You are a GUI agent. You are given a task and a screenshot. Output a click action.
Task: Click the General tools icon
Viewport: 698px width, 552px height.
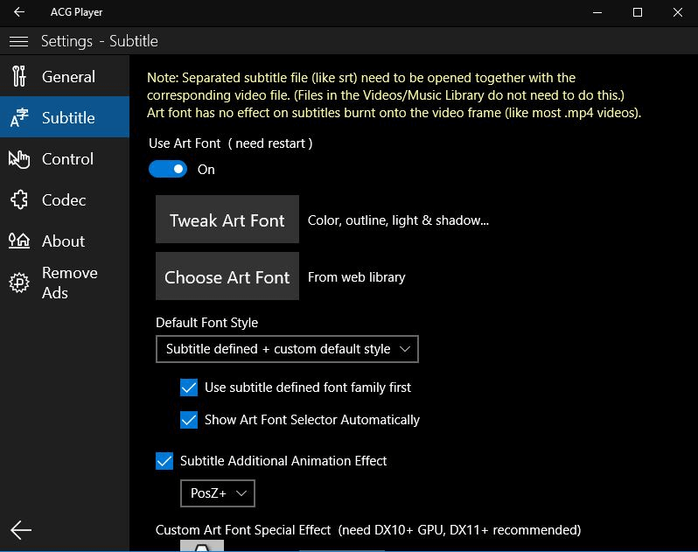(x=19, y=76)
